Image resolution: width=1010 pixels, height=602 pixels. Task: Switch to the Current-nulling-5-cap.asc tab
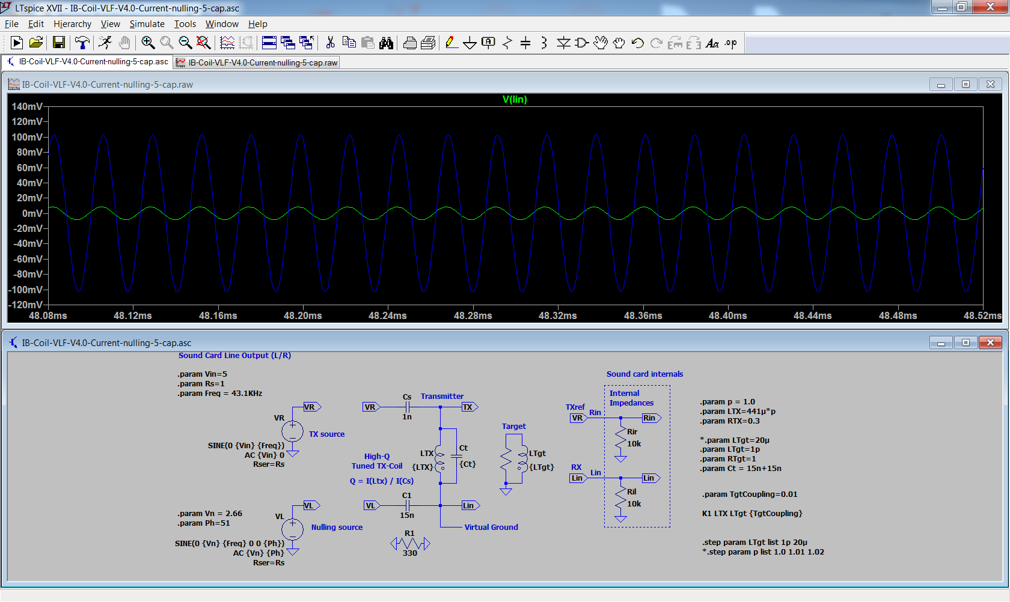point(88,62)
